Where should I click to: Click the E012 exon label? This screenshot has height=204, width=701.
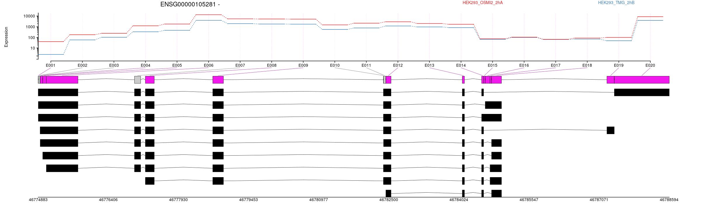tap(398, 66)
